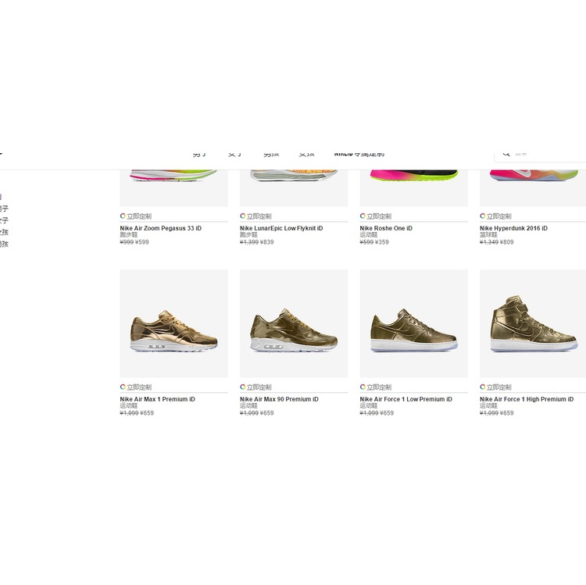586x585 pixels.
Task: Click customize color-ring icon for Air Force 1 High
Action: coord(483,387)
